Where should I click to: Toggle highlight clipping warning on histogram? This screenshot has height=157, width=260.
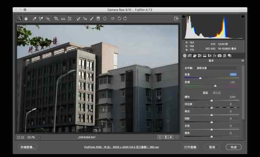click(243, 16)
